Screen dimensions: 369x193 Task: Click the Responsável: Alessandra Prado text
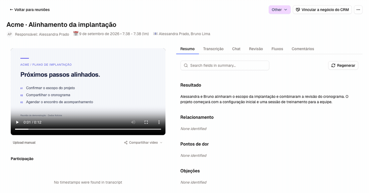click(x=42, y=34)
